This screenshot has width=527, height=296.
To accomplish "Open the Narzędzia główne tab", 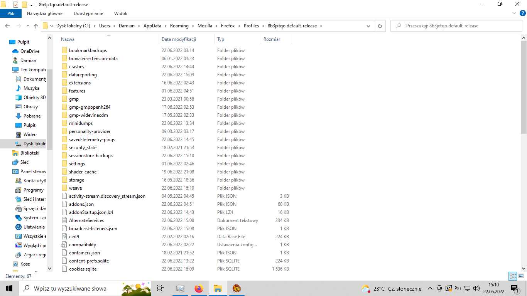I will coord(45,13).
